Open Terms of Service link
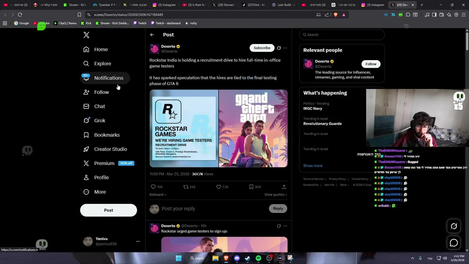Viewport: 469px width, 264px height. point(313,179)
